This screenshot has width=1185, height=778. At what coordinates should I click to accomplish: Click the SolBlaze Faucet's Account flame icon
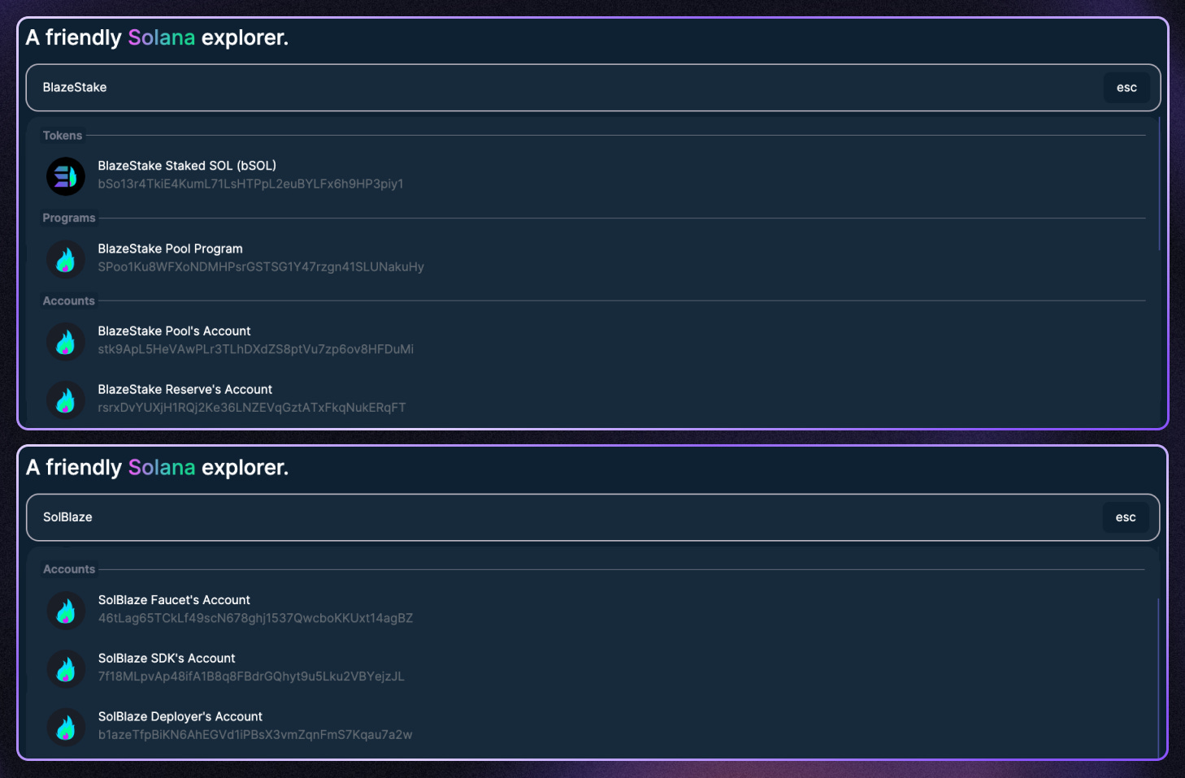pos(66,611)
